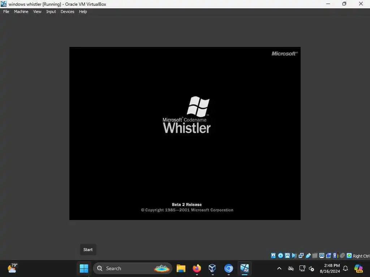
Task: Open the Windows Start button
Action: (x=84, y=268)
